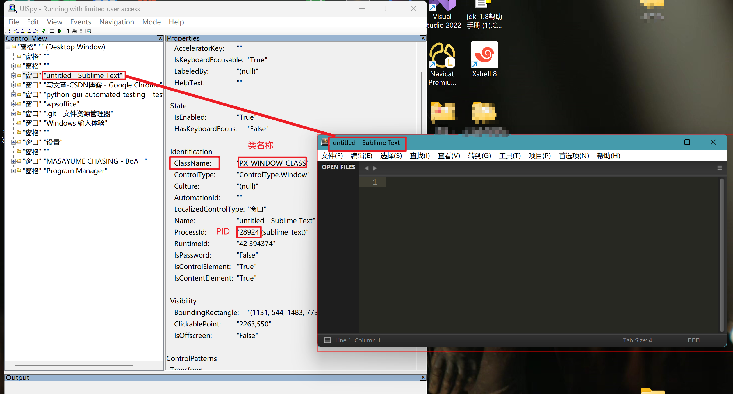Open the configure events list icon

point(67,31)
